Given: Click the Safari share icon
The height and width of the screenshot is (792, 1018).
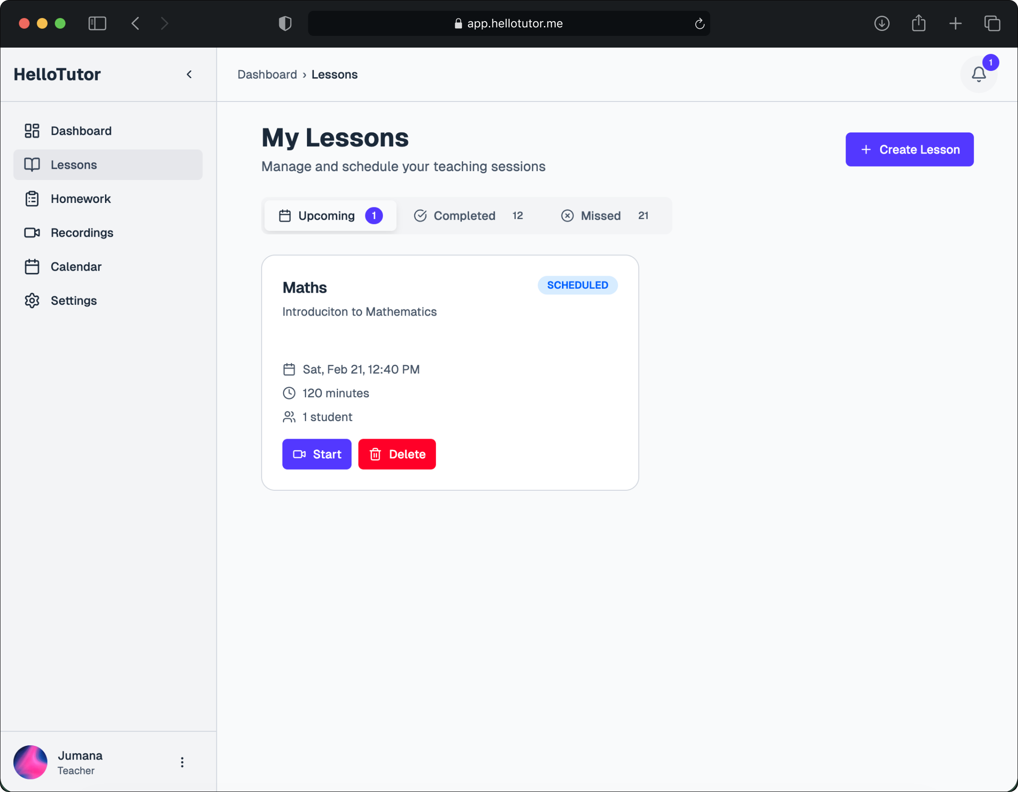Looking at the screenshot, I should 918,23.
